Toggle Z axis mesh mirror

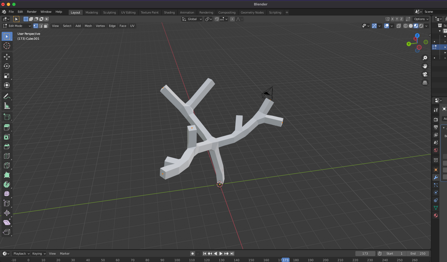(401, 19)
